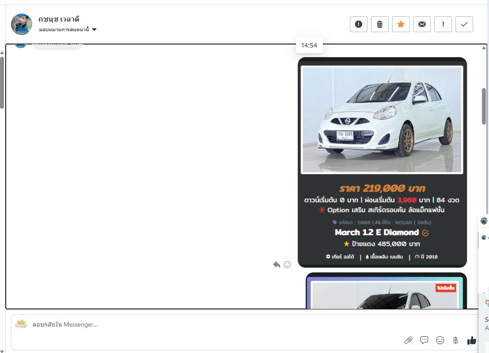Viewport: 489px width, 353px height.
Task: React to the car message with emoji
Action: [287, 265]
